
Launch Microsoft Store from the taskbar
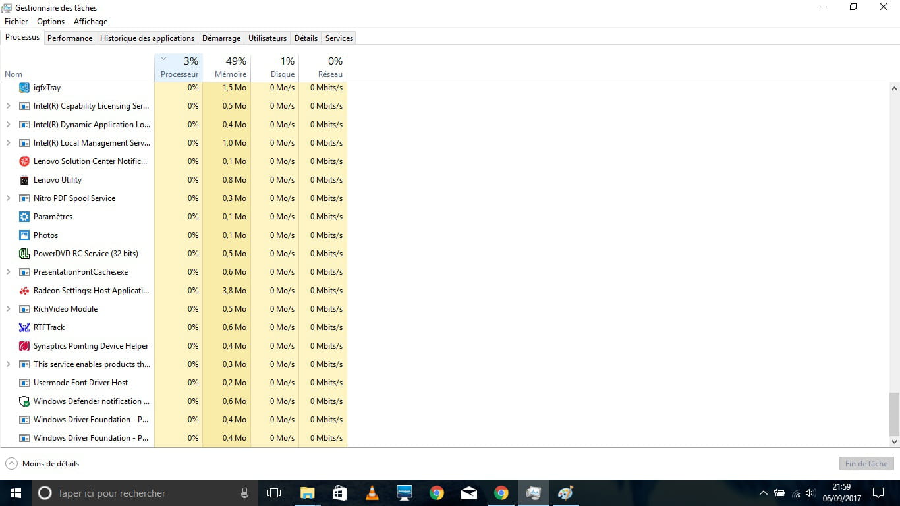click(x=339, y=493)
